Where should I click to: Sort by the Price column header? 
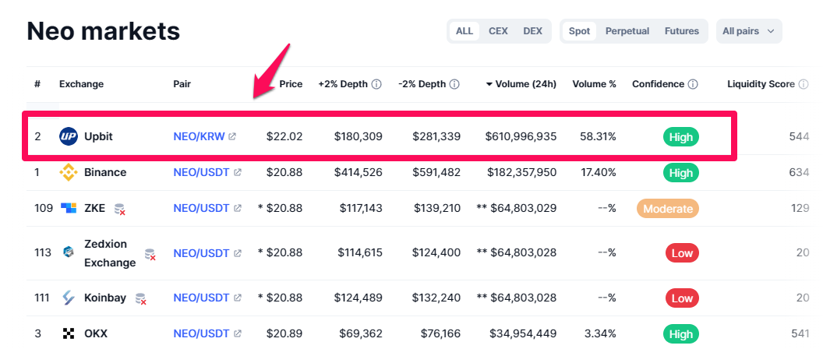tap(291, 84)
